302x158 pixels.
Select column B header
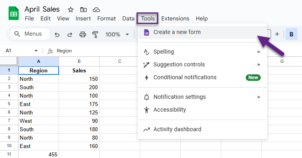coord(79,61)
